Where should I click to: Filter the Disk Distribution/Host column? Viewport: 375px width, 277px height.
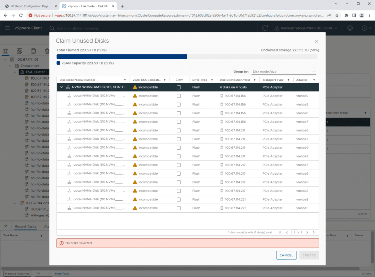[x=255, y=80]
